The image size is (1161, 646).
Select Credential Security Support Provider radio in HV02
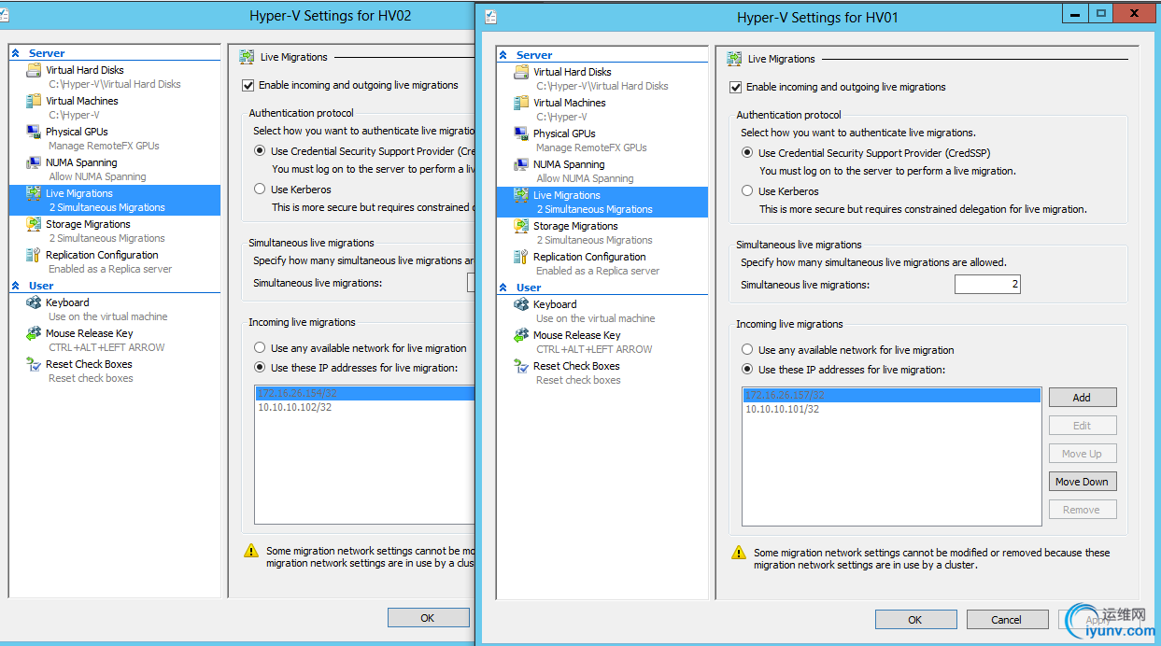point(260,151)
